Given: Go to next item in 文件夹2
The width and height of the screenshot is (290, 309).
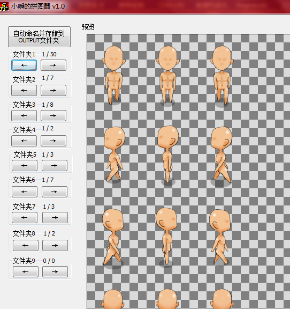Looking at the screenshot, I should click(x=54, y=91).
